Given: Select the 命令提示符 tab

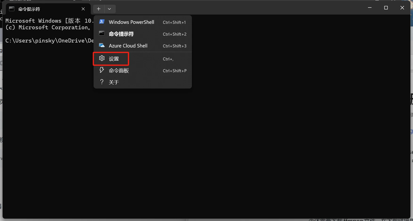Looking at the screenshot, I should (x=48, y=9).
